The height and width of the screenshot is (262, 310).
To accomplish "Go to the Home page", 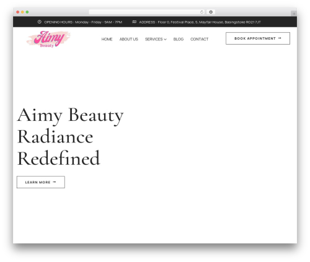I will (107, 39).
